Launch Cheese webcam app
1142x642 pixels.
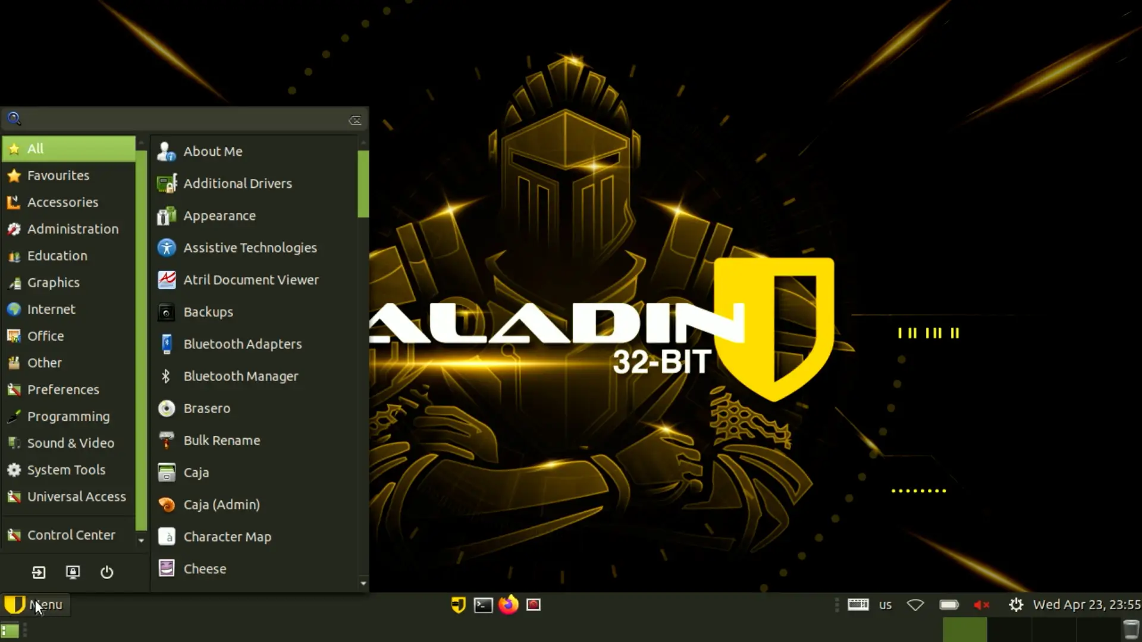pyautogui.click(x=255, y=568)
